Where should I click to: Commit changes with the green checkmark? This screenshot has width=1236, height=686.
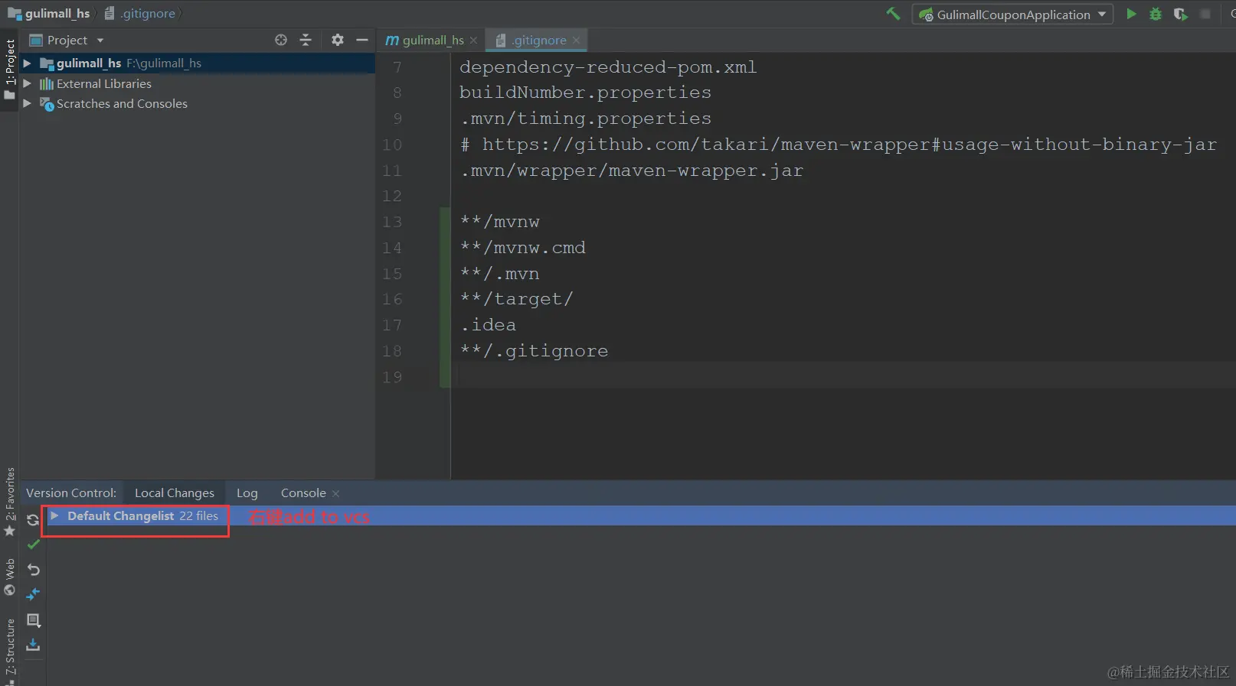[x=33, y=545]
